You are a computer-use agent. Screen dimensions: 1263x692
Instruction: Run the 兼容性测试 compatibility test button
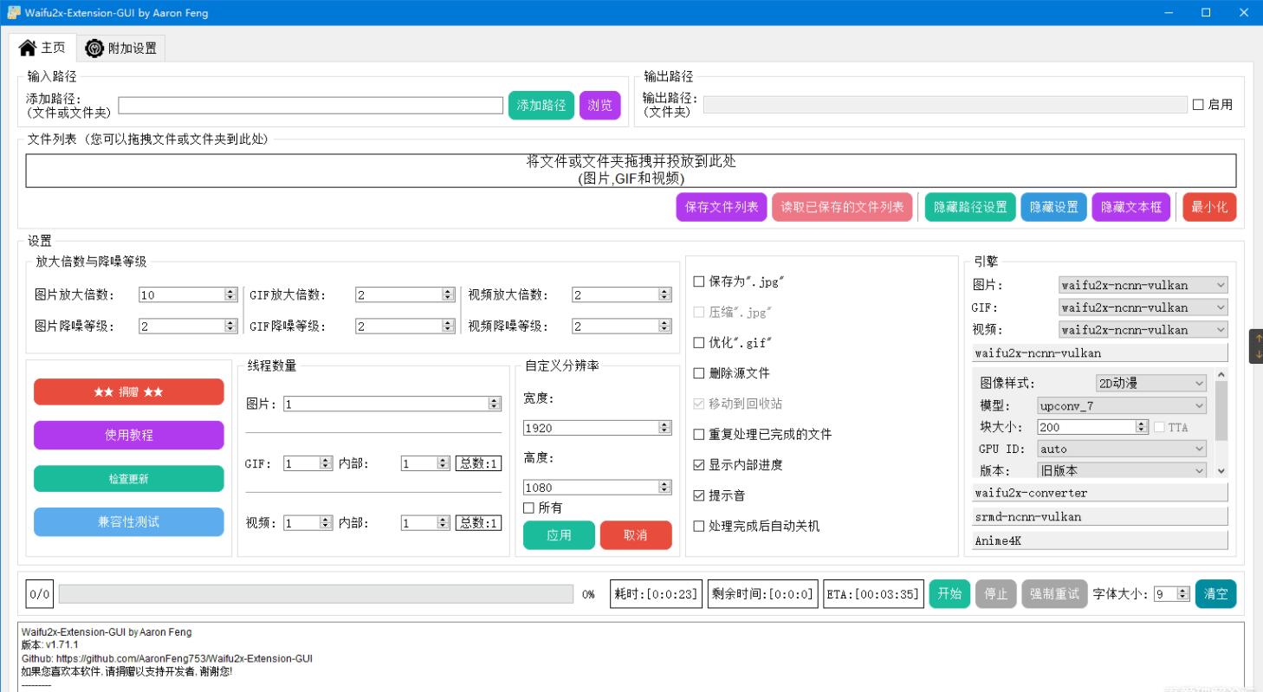[128, 521]
